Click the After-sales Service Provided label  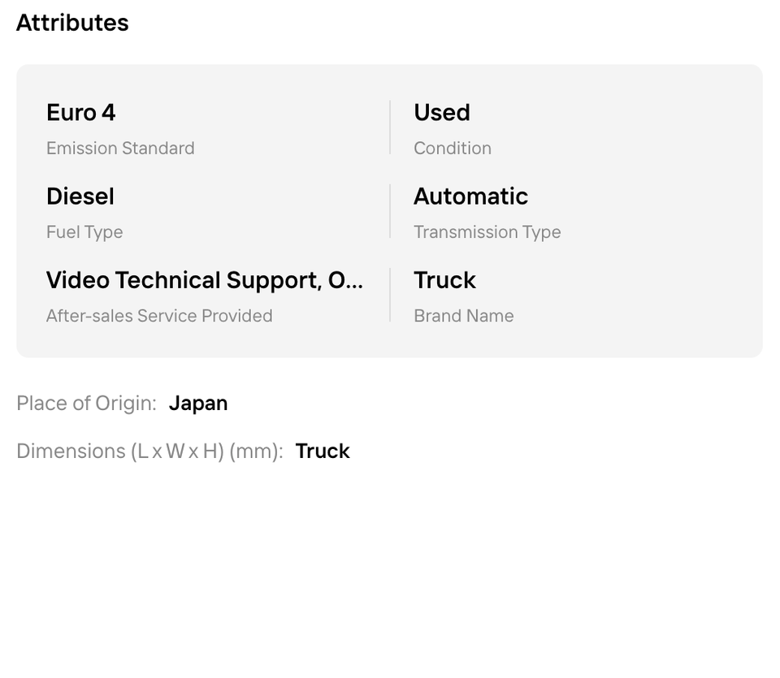point(159,316)
